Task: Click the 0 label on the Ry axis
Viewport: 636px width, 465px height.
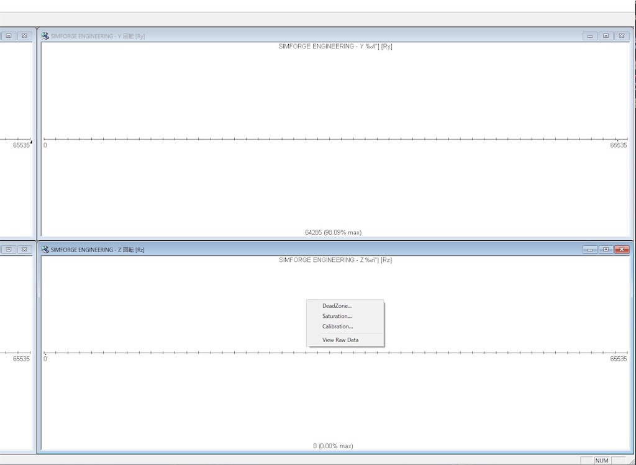Action: (x=45, y=145)
